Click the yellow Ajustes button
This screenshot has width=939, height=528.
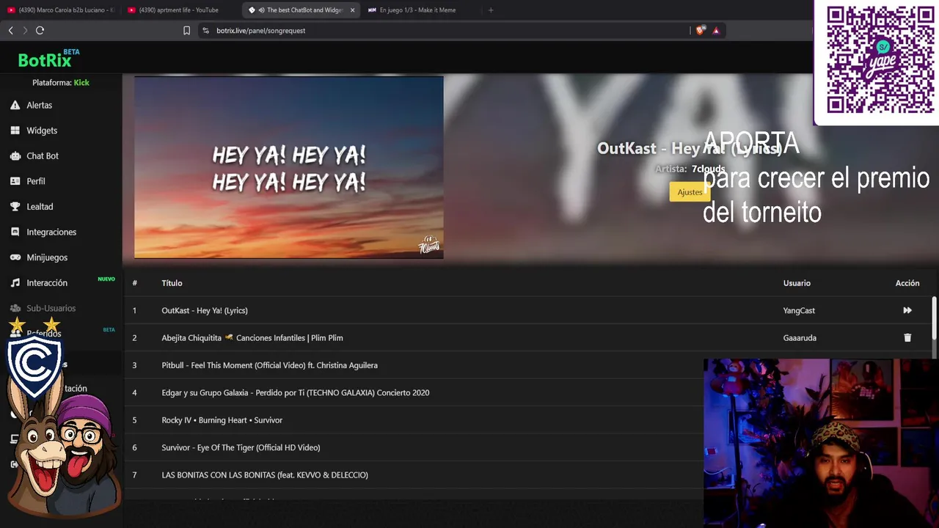[x=689, y=192]
